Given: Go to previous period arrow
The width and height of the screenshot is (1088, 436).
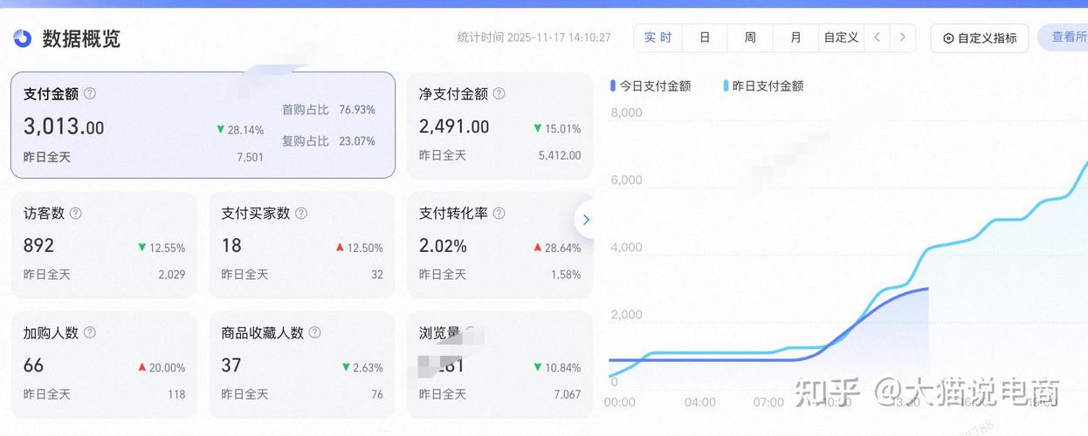Looking at the screenshot, I should (878, 37).
